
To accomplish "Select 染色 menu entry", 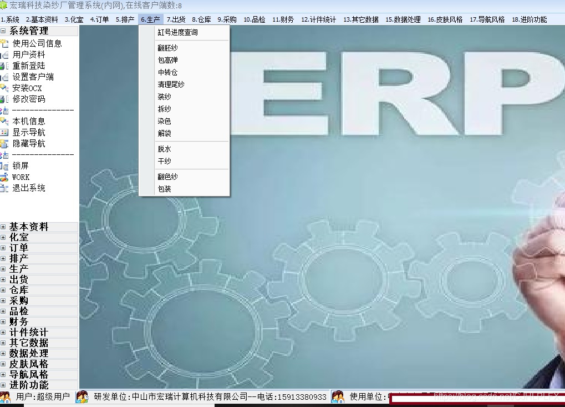I will 184,121.
